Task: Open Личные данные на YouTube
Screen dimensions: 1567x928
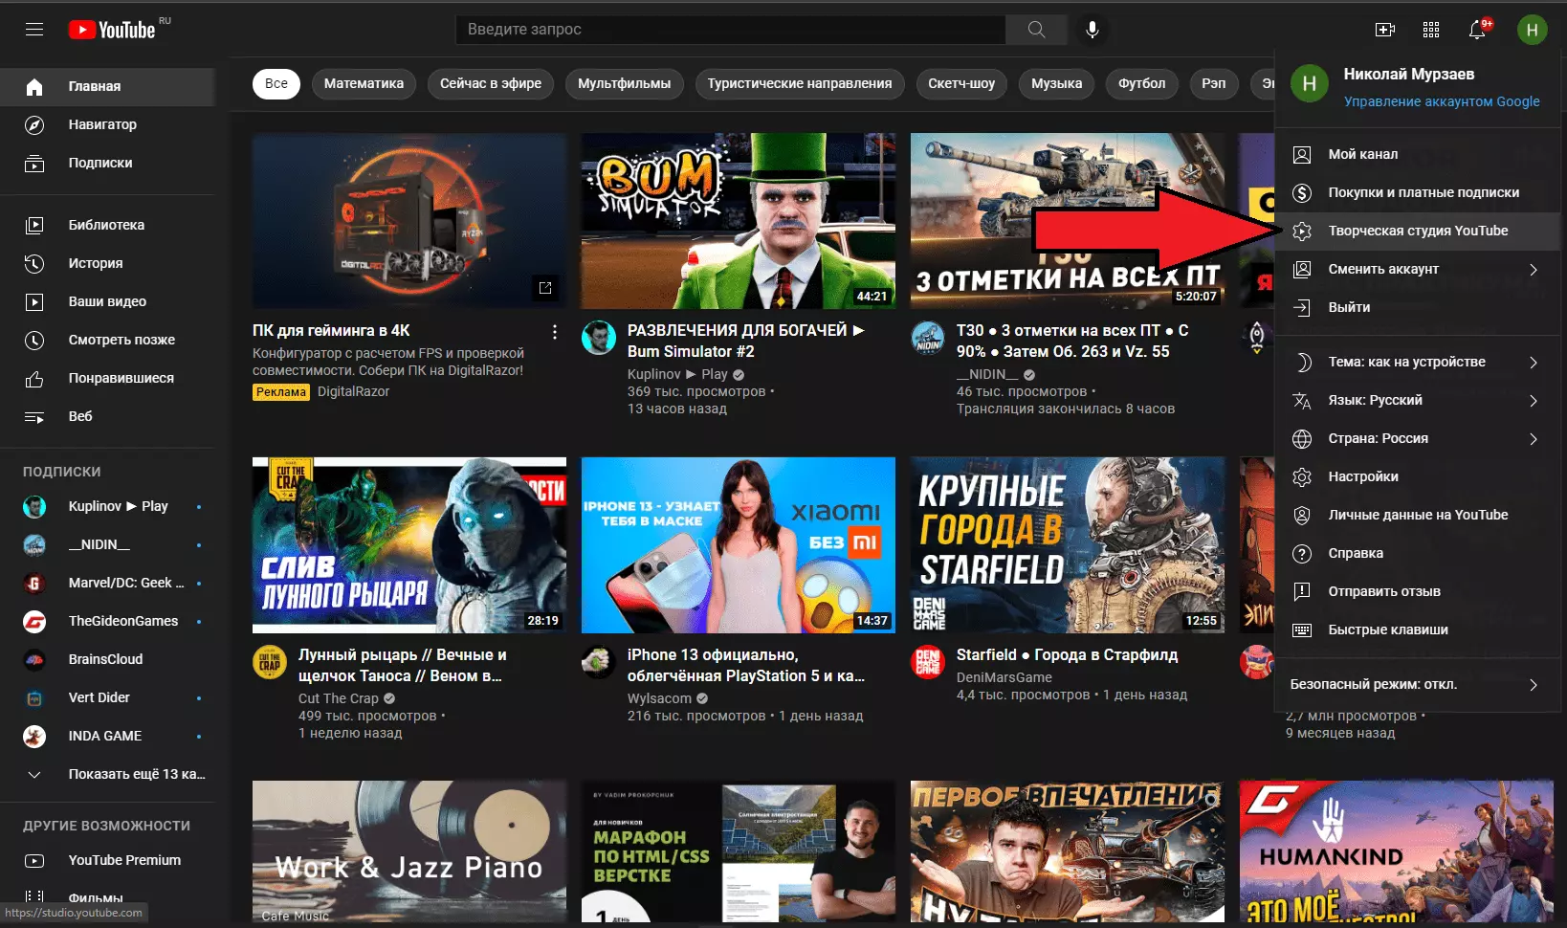Action: [x=1418, y=515]
